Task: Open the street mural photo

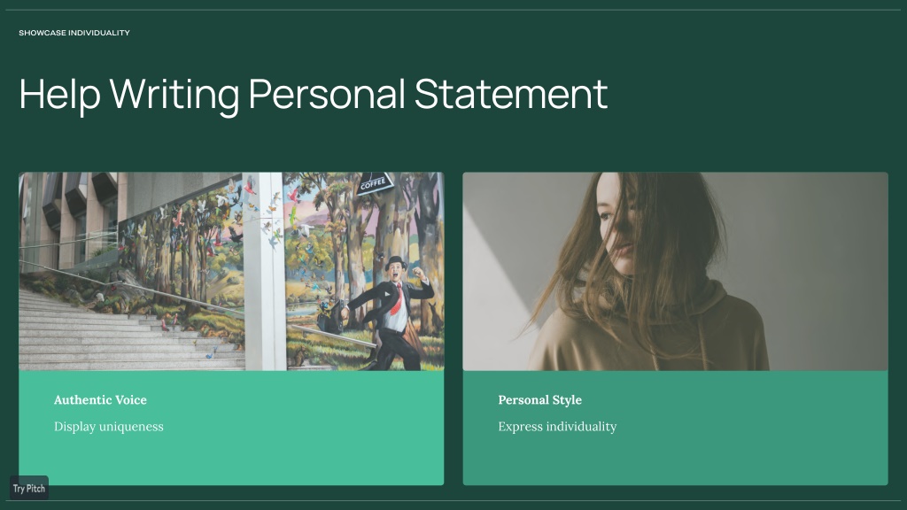Action: coord(231,271)
